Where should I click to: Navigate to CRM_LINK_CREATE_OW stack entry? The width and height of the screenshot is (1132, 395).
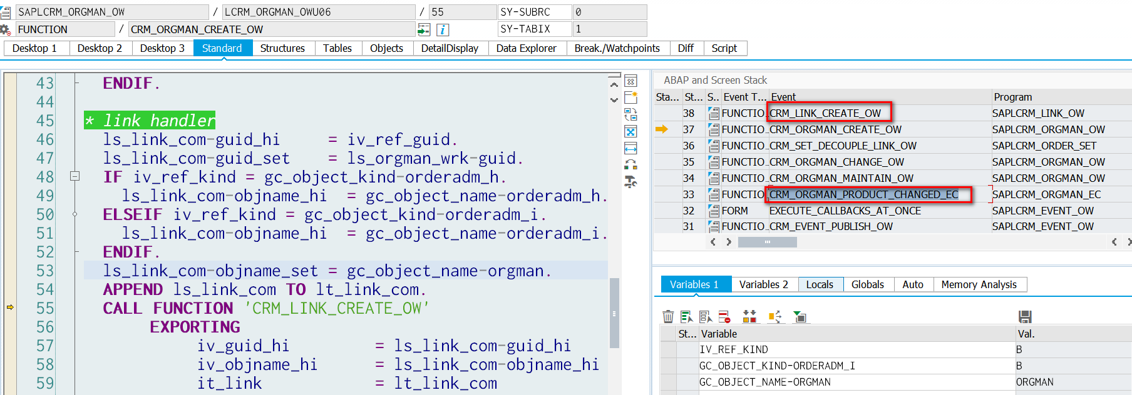coord(825,113)
